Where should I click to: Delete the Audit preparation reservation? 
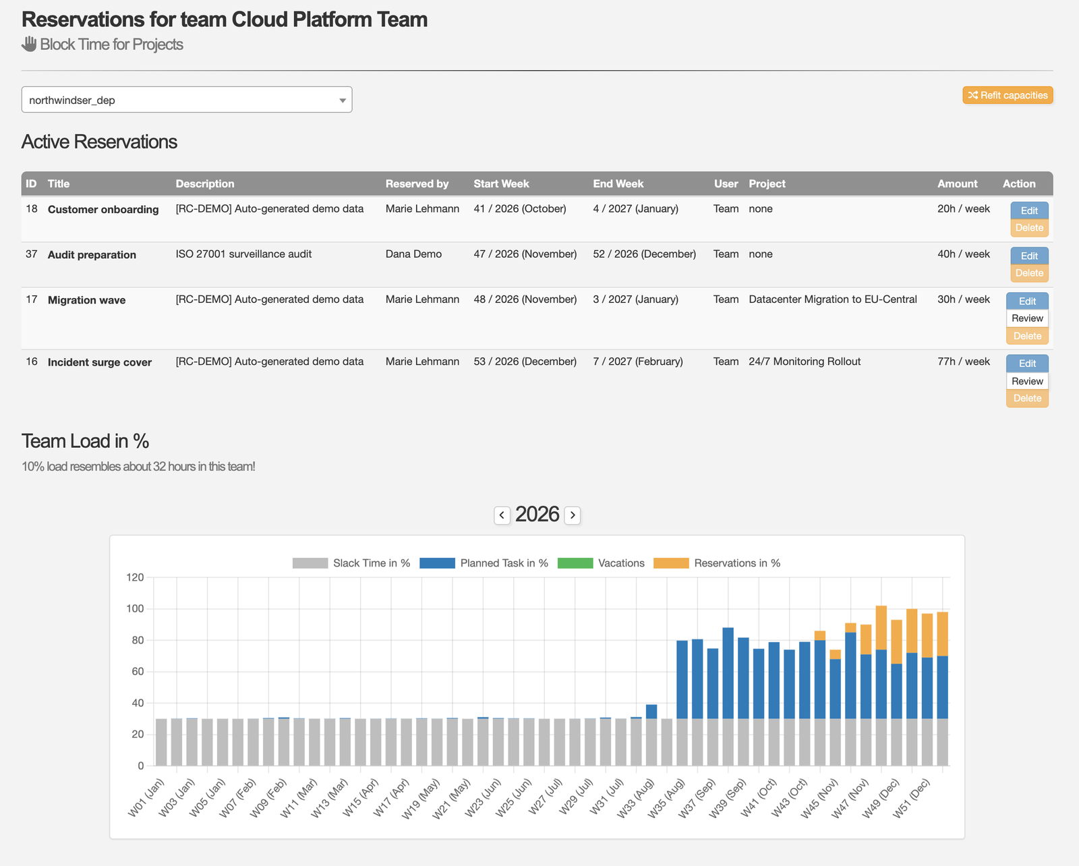tap(1029, 273)
